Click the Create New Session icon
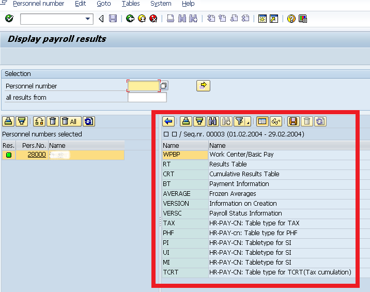 tap(263, 19)
